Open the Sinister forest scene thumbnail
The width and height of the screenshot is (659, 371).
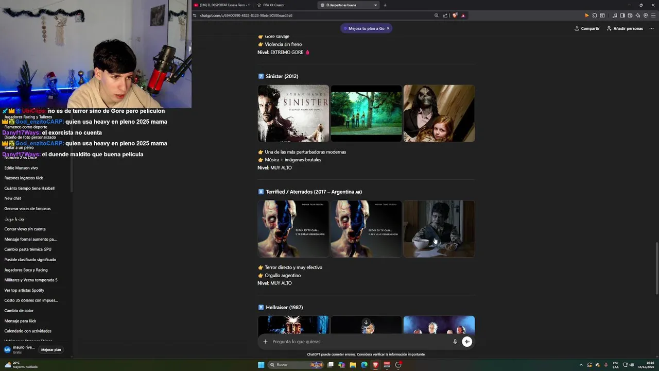click(x=366, y=113)
